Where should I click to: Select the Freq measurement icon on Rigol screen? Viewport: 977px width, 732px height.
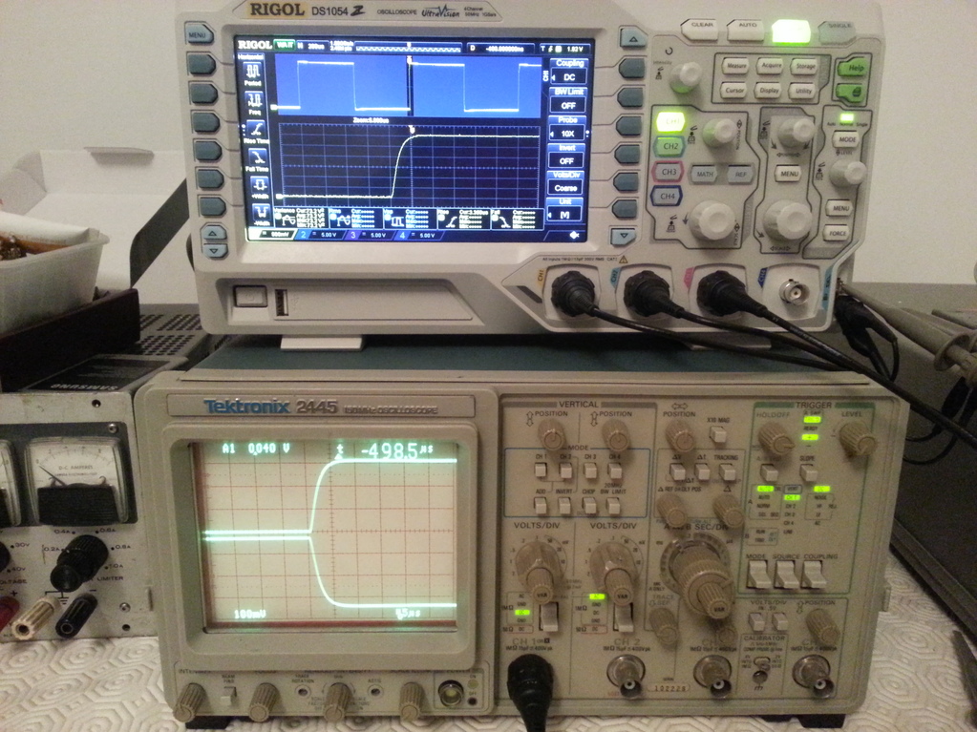pos(254,103)
